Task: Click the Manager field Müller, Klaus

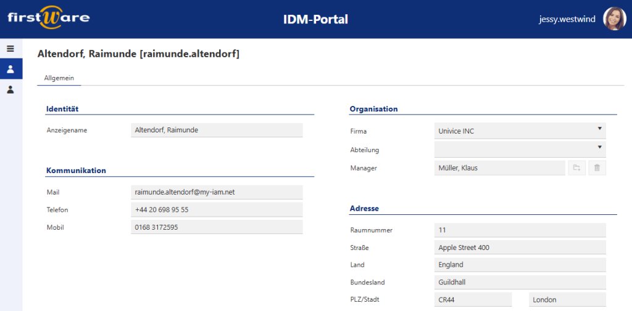Action: [500, 168]
